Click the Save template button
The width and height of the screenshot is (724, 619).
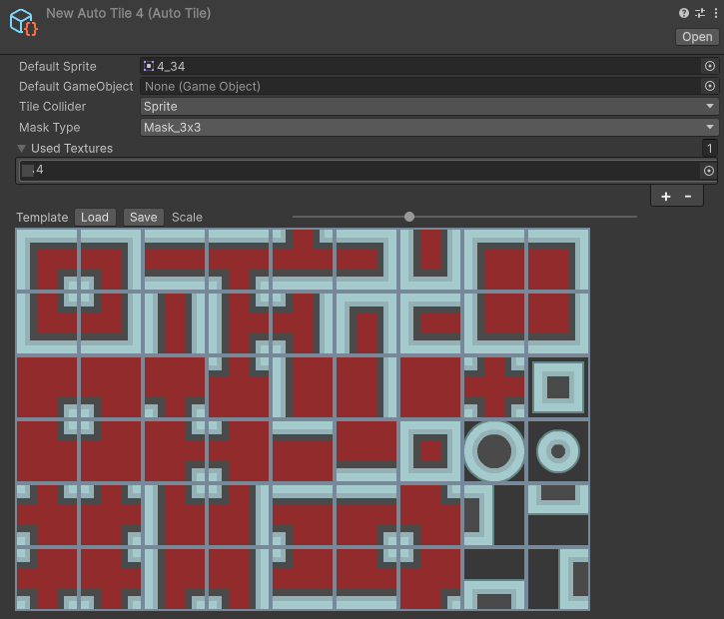coord(143,218)
